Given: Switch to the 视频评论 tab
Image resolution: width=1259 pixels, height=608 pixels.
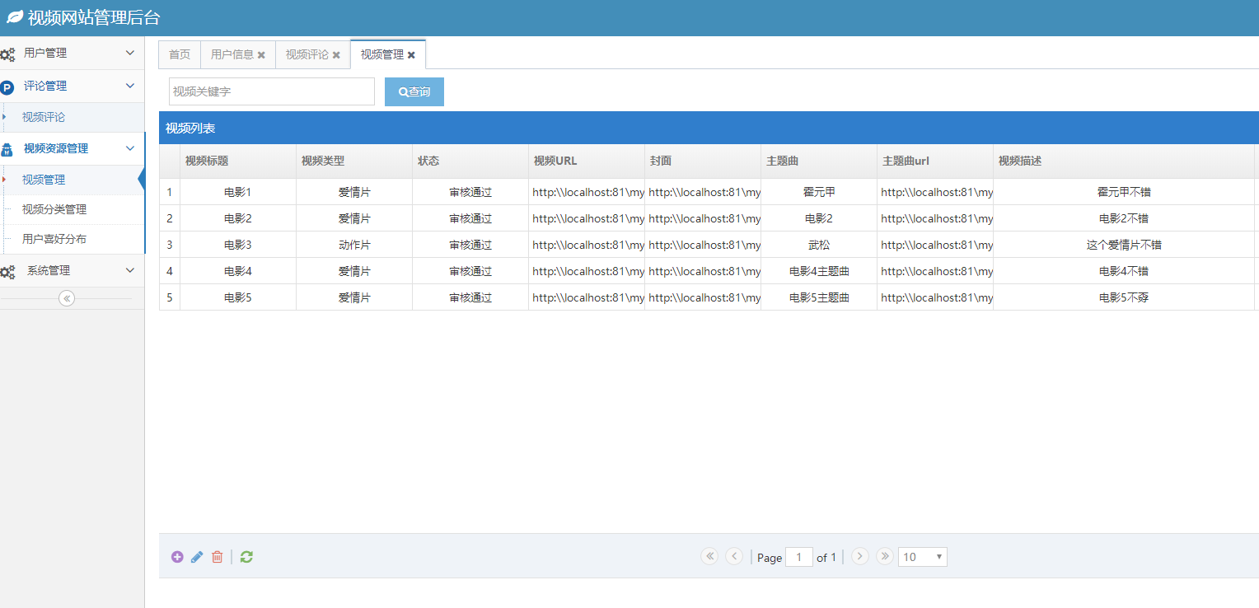Looking at the screenshot, I should pyautogui.click(x=307, y=54).
